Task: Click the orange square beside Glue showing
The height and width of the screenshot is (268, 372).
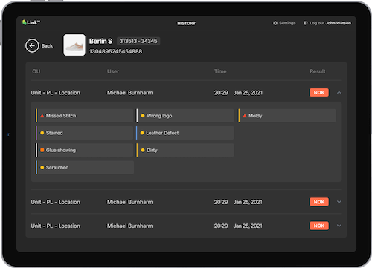Action: 42,150
